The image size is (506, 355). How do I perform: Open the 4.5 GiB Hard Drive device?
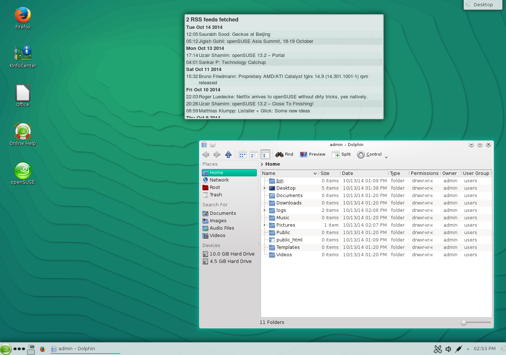click(x=229, y=261)
